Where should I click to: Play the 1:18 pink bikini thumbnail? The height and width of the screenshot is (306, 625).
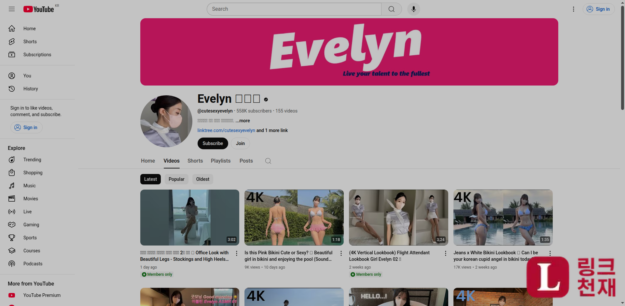294,218
